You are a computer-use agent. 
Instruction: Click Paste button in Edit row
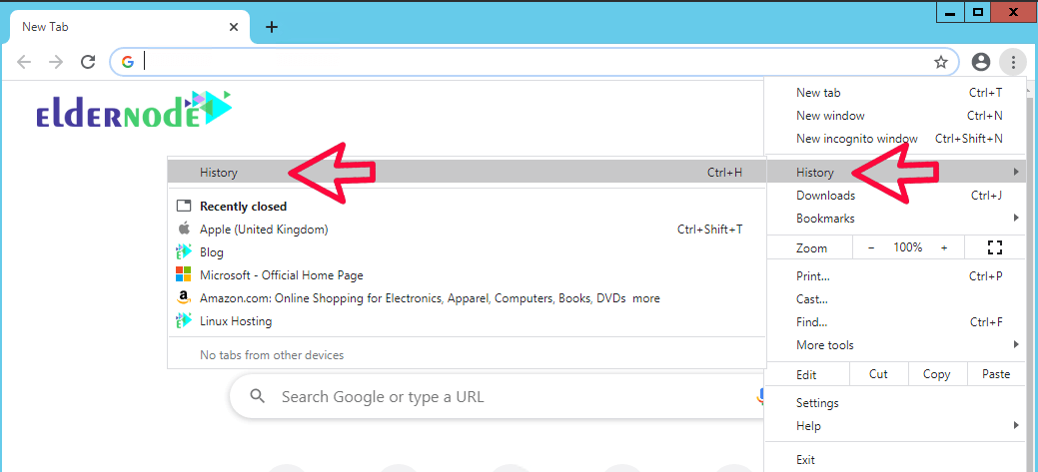(996, 374)
